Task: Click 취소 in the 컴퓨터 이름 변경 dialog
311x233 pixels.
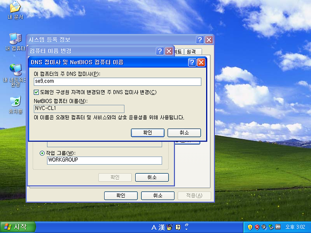Action: click(152, 177)
